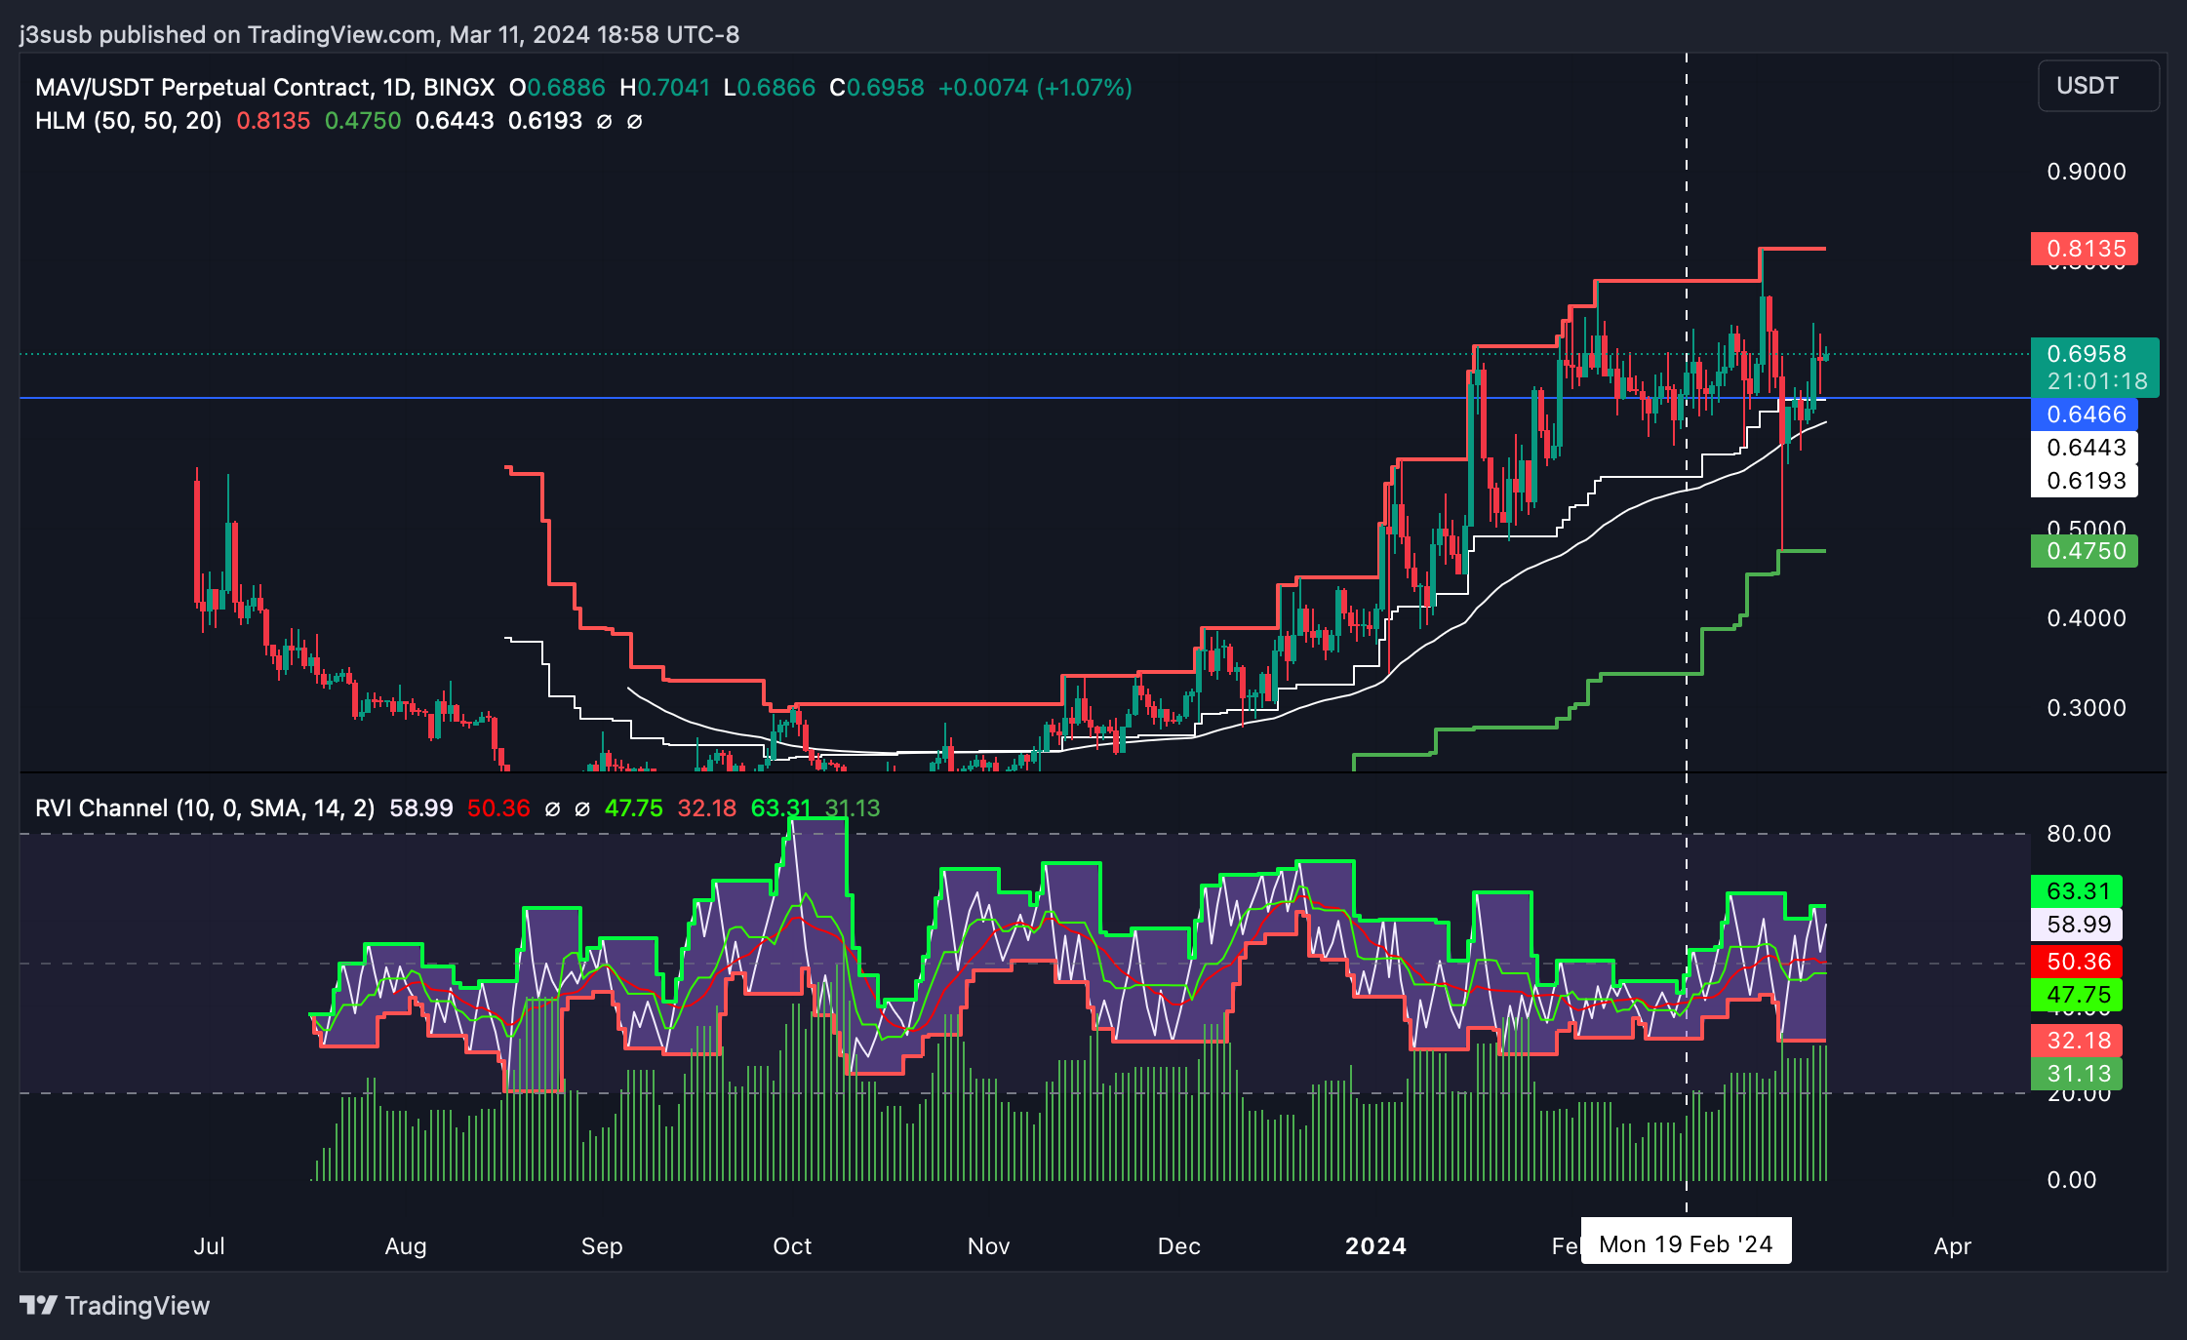
Task: Click the USDT currency button
Action: coord(2098,86)
